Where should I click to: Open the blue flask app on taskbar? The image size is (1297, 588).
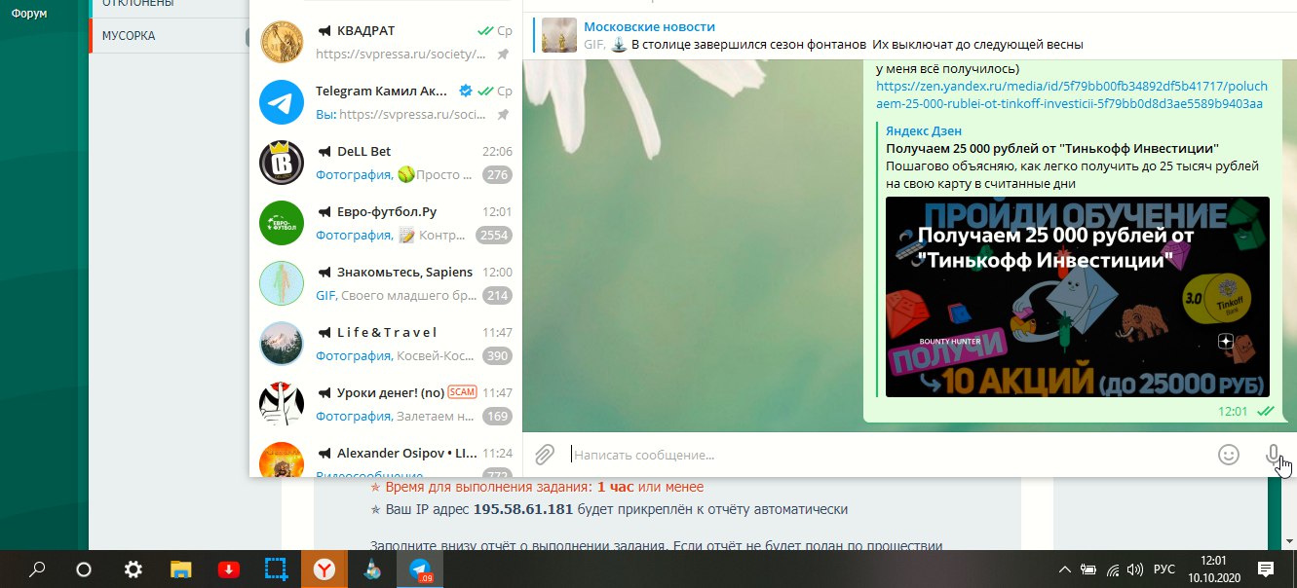pyautogui.click(x=372, y=570)
